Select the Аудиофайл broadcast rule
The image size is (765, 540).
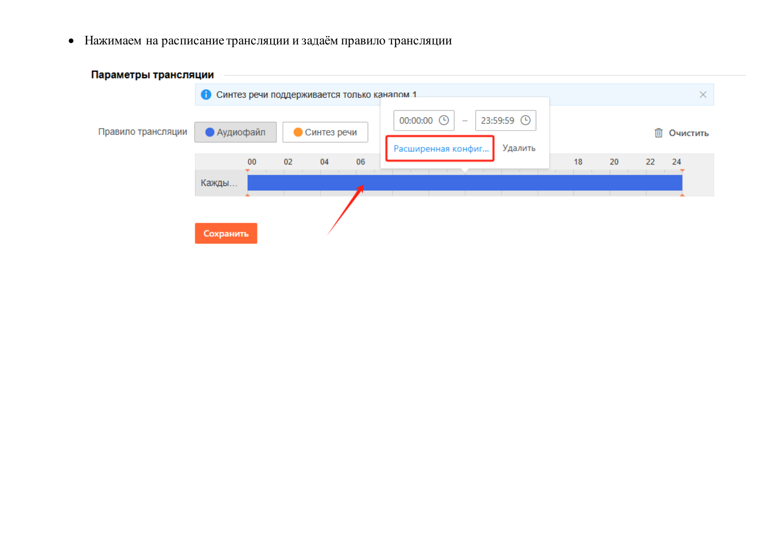tap(236, 132)
